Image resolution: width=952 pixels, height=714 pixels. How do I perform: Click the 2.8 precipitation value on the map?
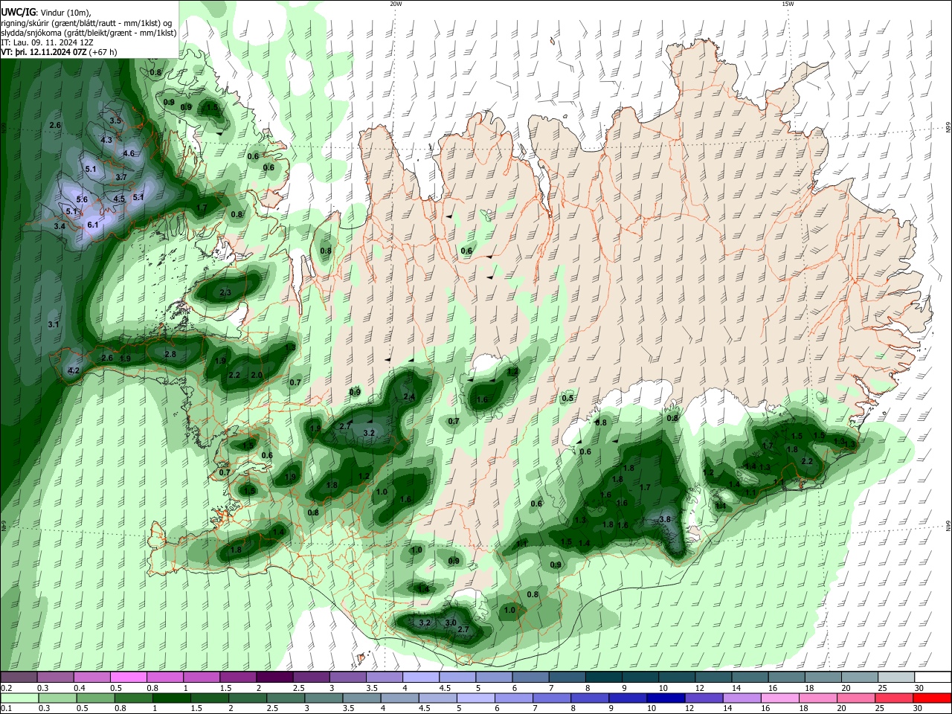170,355
